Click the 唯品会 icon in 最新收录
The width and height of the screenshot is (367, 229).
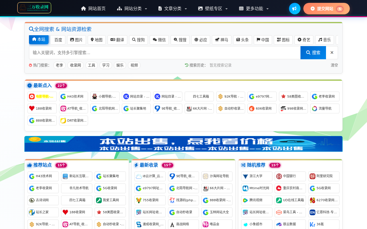coord(206,224)
